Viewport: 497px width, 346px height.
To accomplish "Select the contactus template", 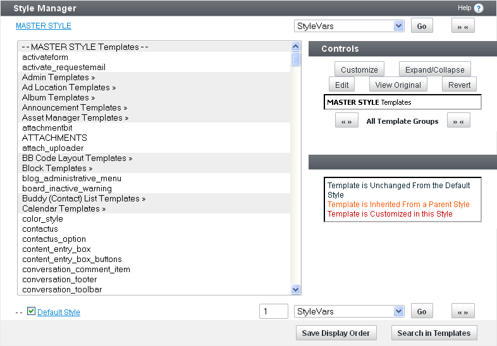I will coord(154,229).
